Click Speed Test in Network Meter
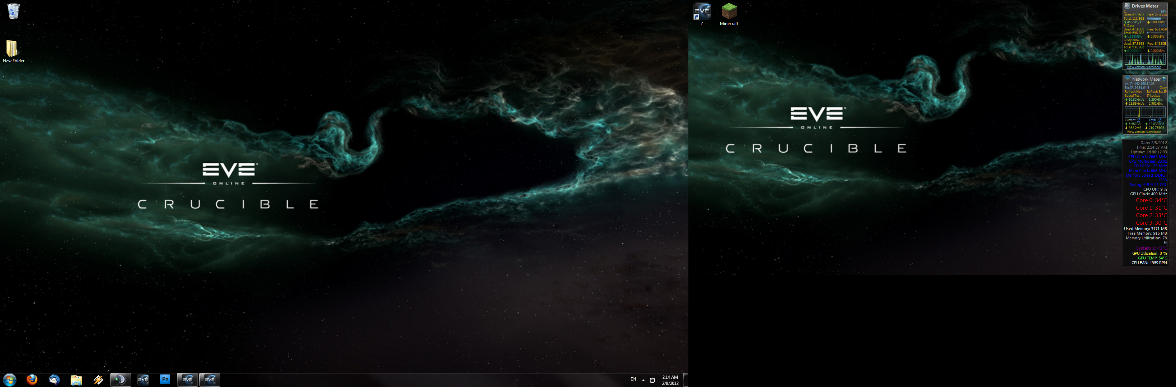Screen dimensions: 1176x387 point(1133,96)
